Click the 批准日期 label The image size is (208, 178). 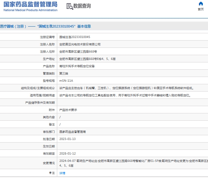(49, 139)
